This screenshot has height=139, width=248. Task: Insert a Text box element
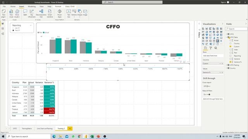pos(69,14)
